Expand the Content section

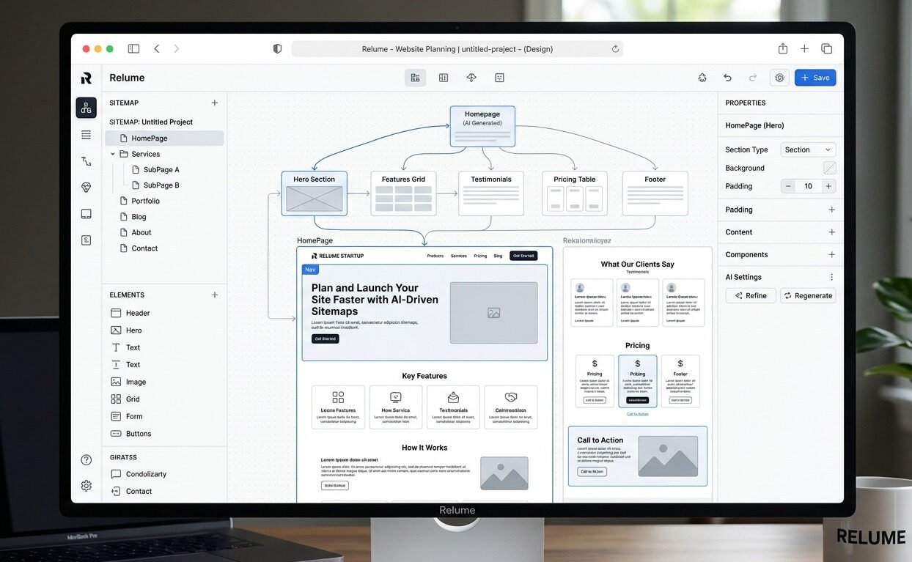(x=831, y=232)
